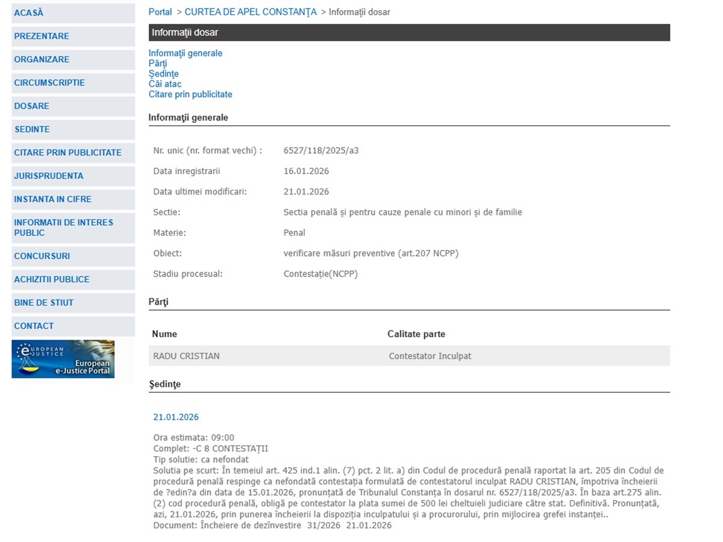Click the Data ultimei modificari value 21.01.2026
723x542 pixels.
coord(306,192)
